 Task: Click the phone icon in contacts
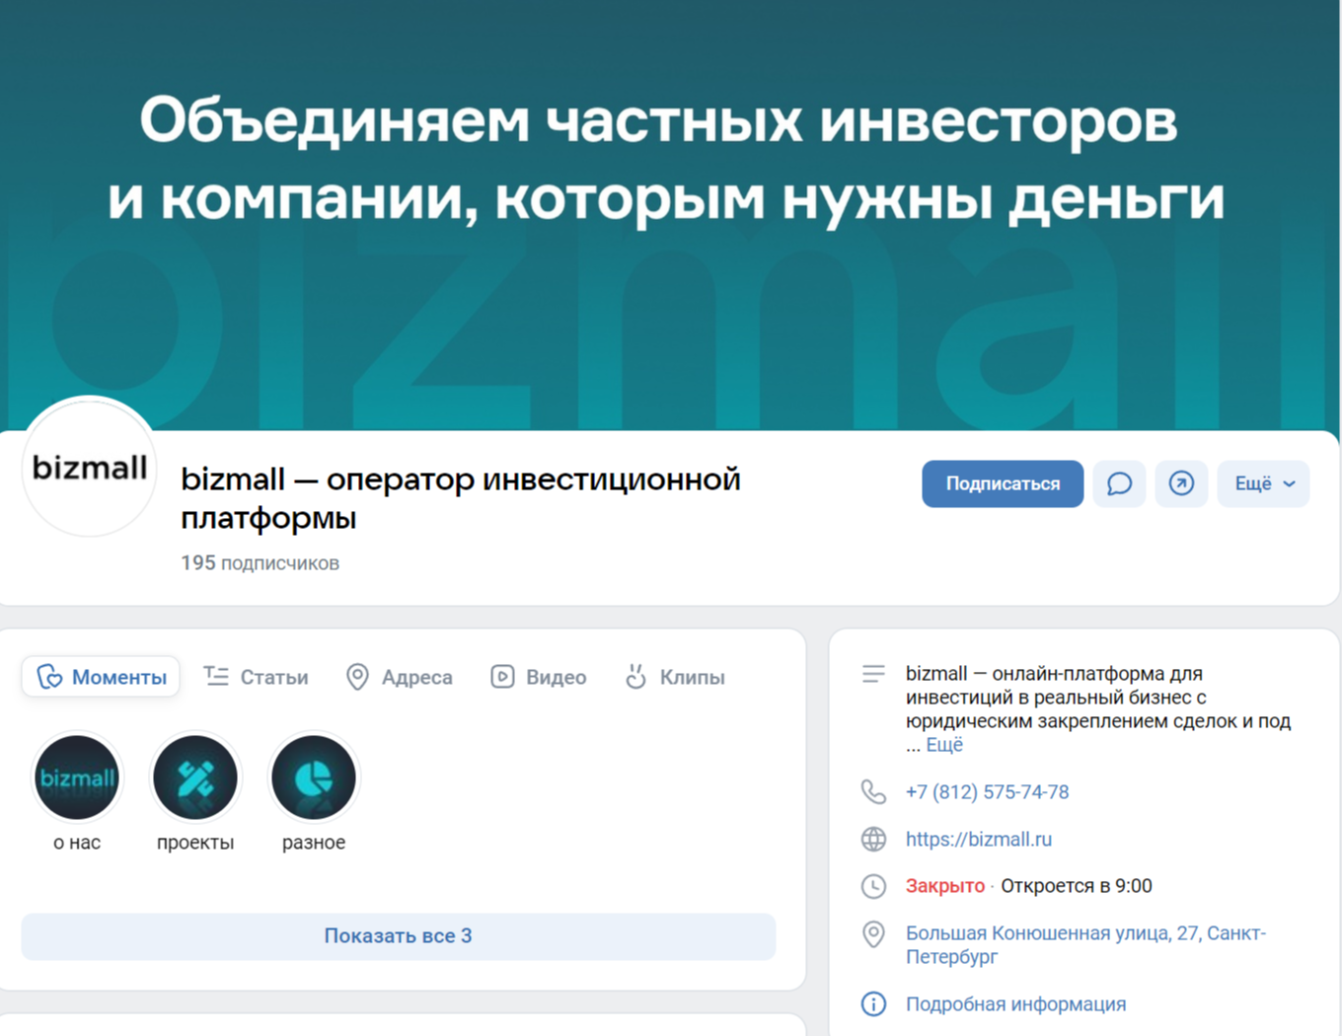(x=873, y=791)
